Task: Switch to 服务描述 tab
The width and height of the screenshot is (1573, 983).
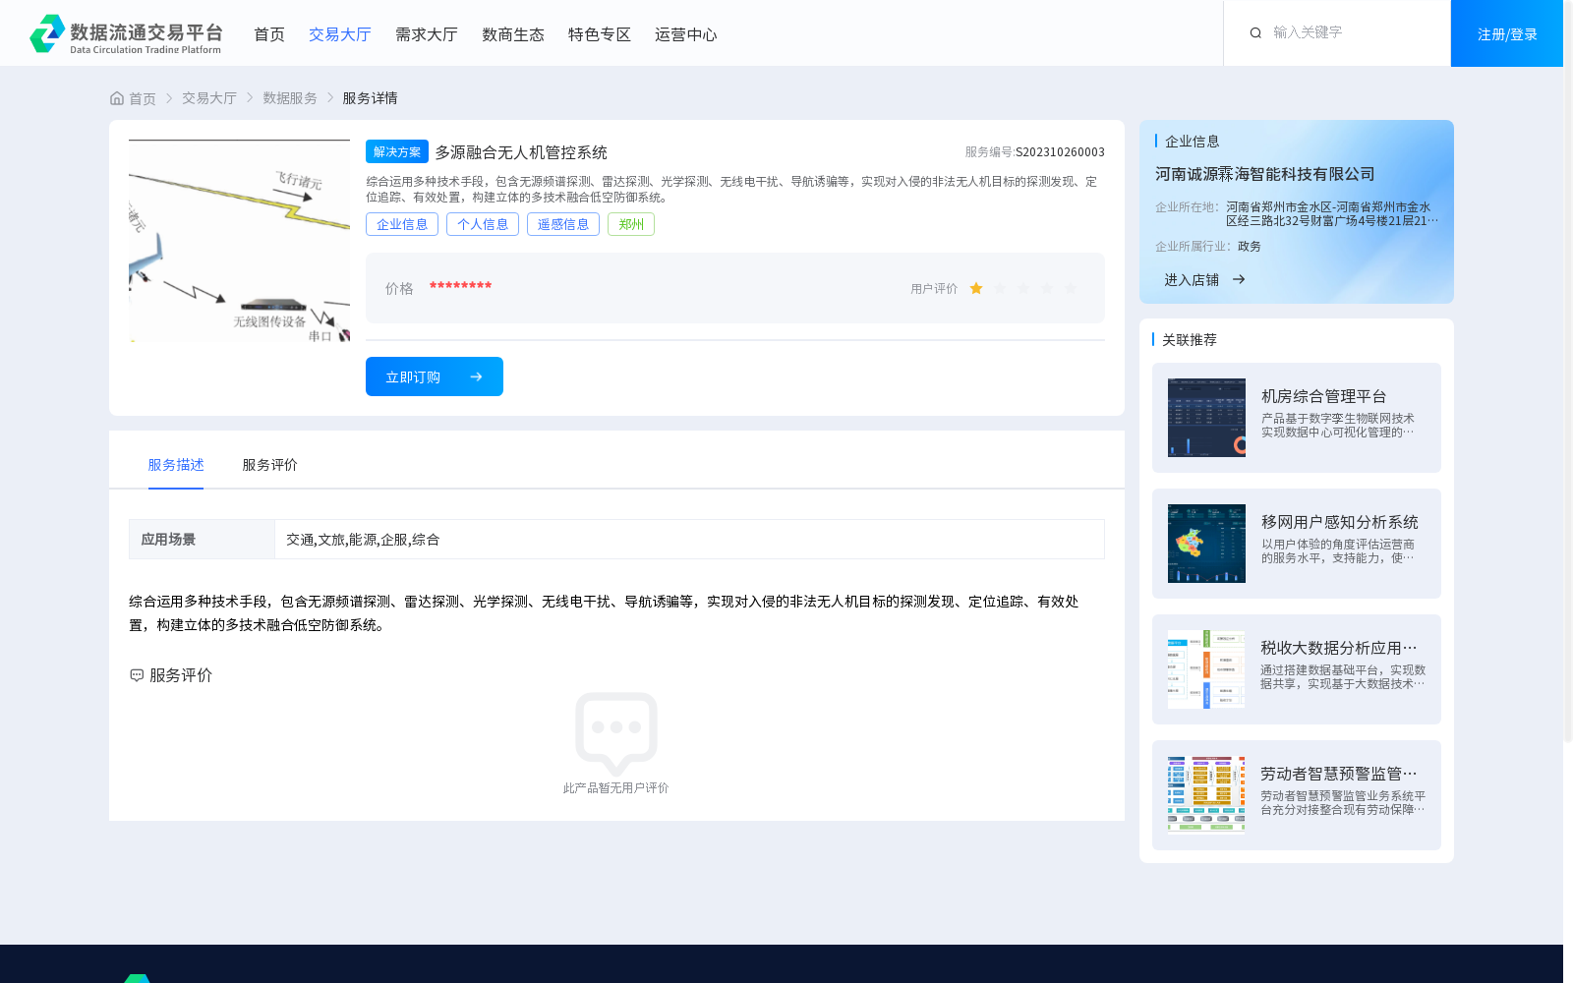Action: (x=176, y=465)
